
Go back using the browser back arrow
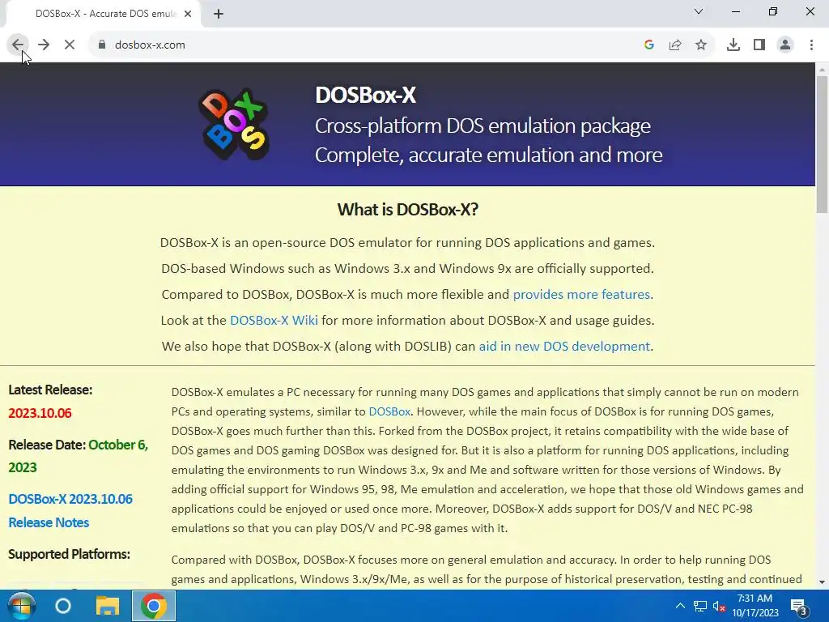click(18, 45)
